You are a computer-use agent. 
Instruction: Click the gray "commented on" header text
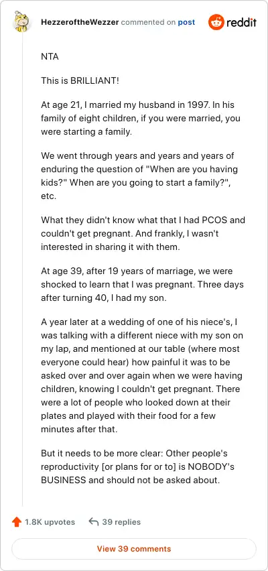[148, 22]
